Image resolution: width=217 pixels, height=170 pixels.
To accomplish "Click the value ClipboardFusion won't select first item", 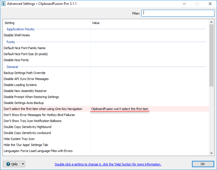I will 120,109.
